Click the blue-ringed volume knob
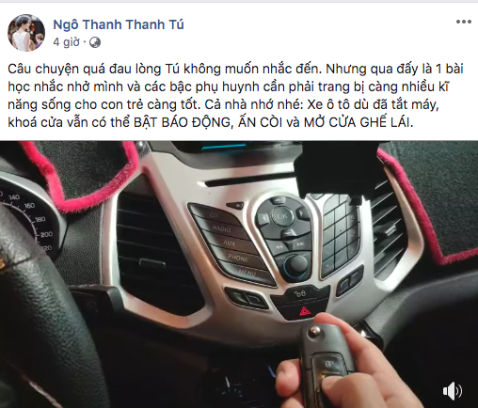This screenshot has height=408, width=478. point(296,265)
